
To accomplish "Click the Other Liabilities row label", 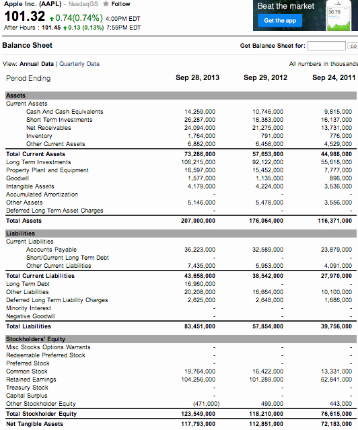I will pyautogui.click(x=28, y=292).
